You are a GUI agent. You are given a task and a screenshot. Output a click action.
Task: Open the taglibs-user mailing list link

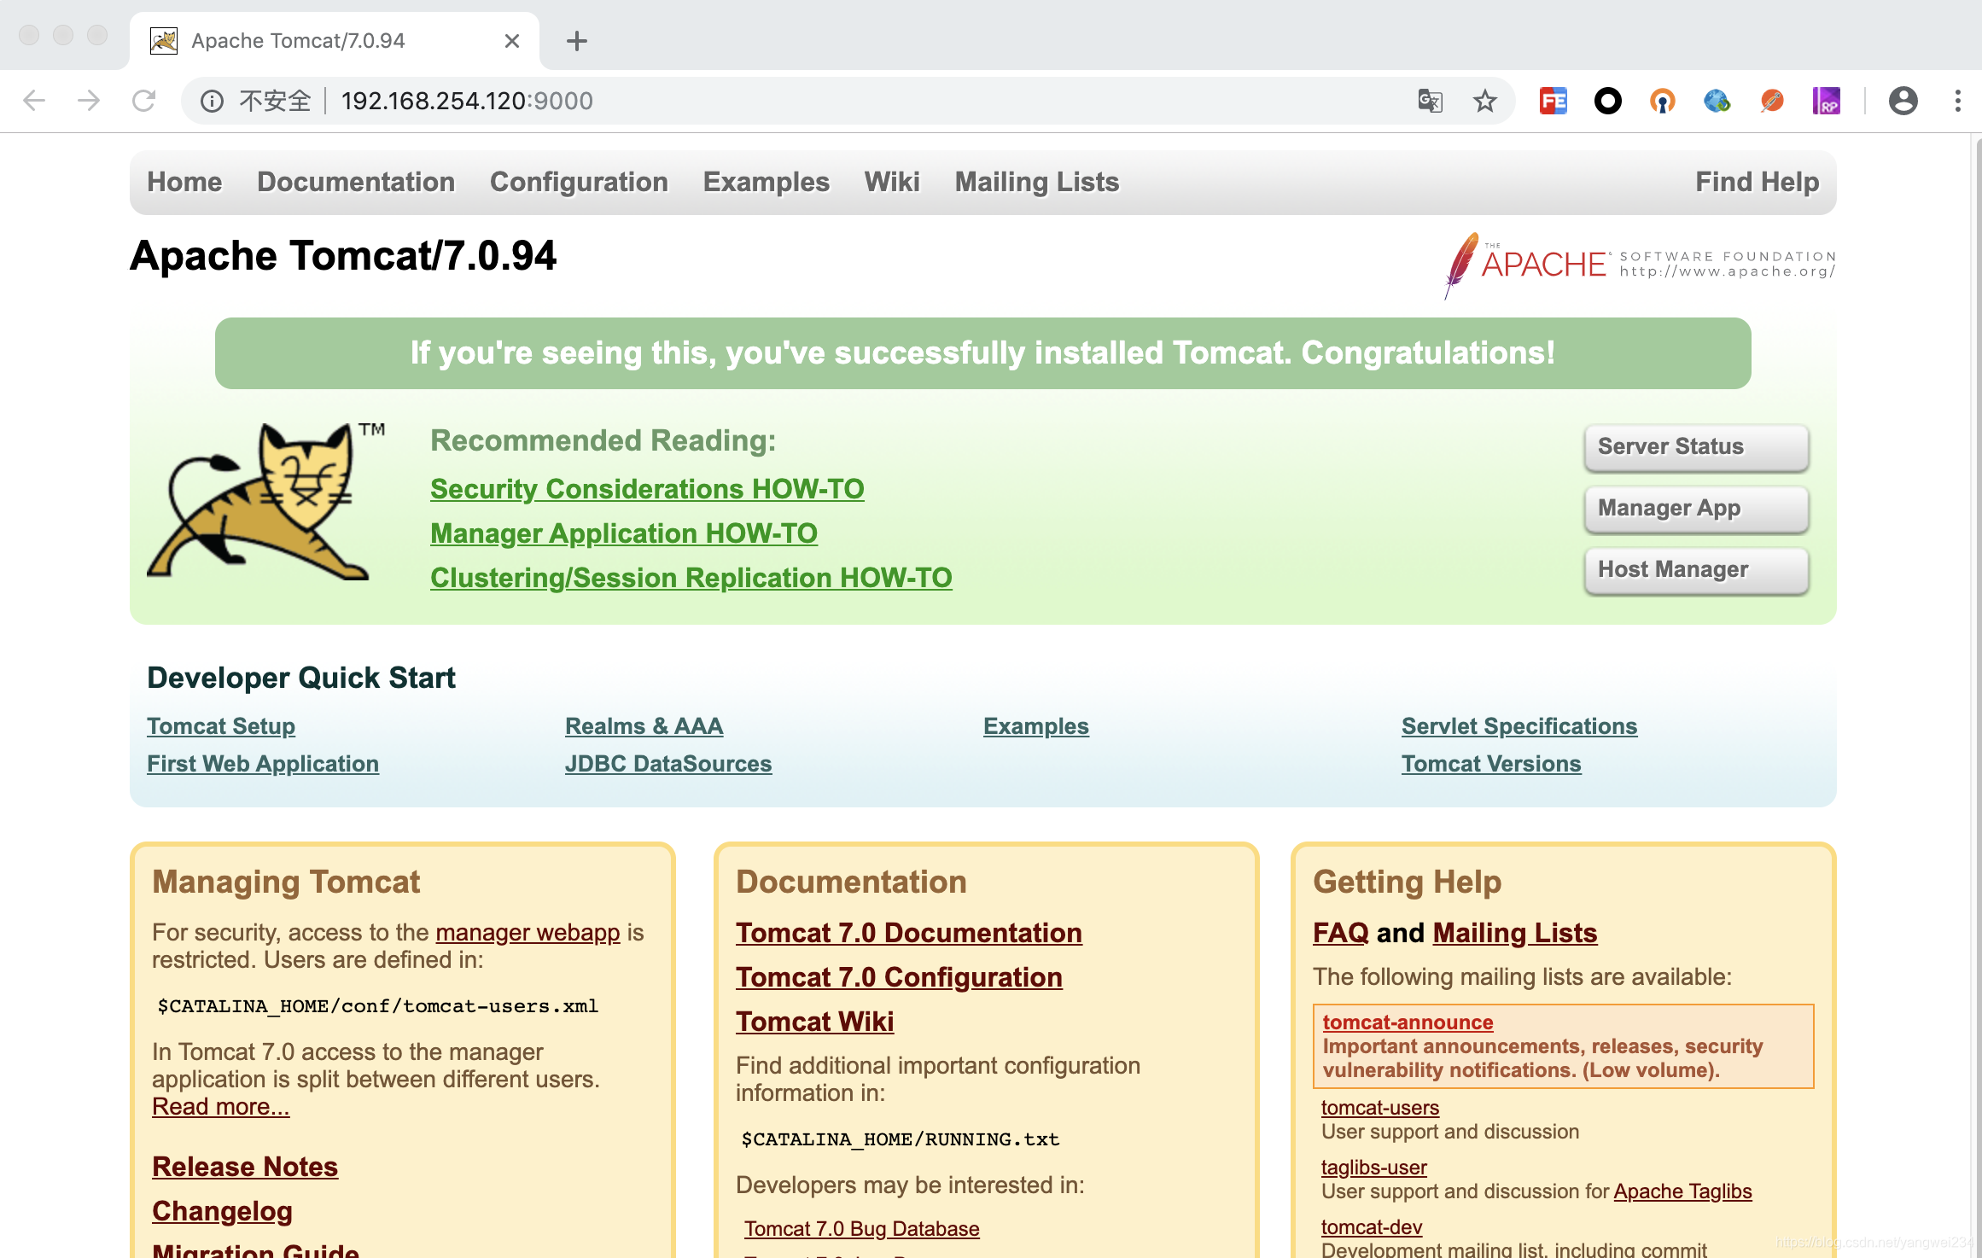pyautogui.click(x=1374, y=1167)
